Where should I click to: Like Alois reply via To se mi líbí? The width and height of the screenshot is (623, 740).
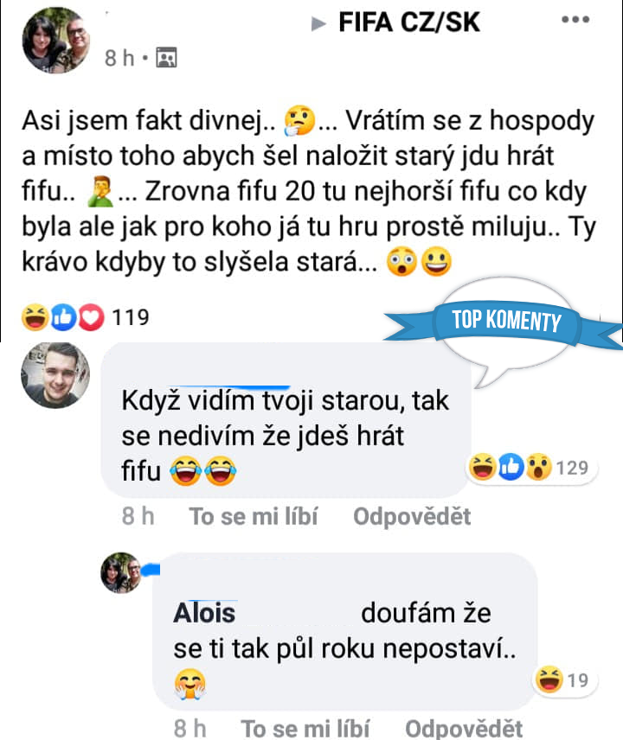(305, 728)
